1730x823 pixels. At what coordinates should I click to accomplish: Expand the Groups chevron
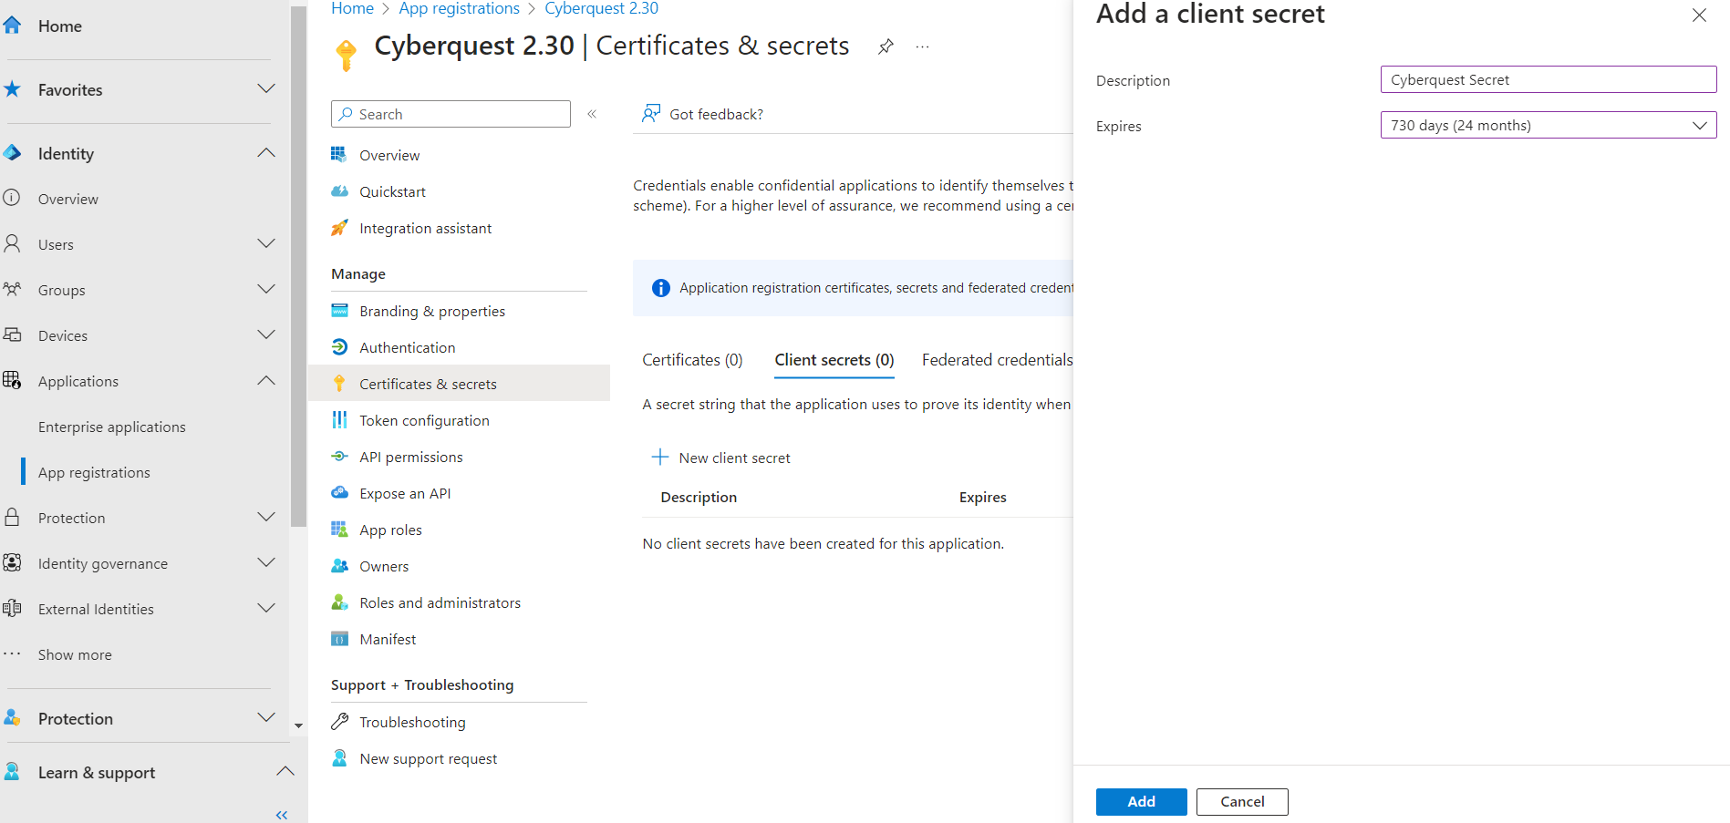pyautogui.click(x=266, y=289)
